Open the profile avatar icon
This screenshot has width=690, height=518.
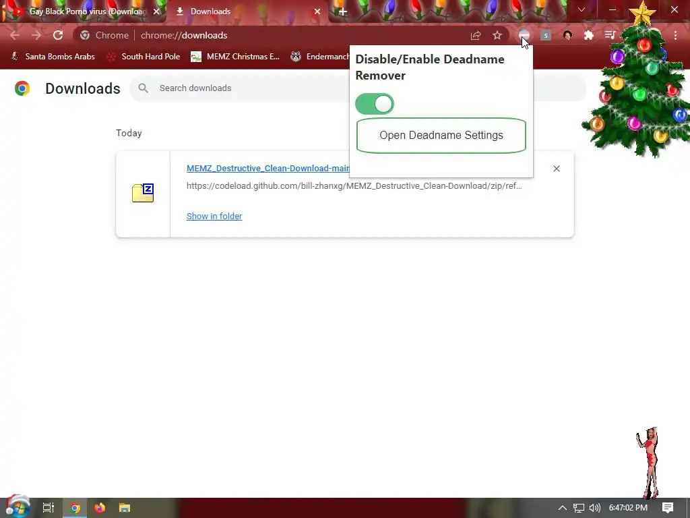point(567,35)
